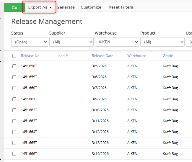The height and width of the screenshot is (162, 192).
Task: Open the Product filter dropdown
Action: [162, 42]
